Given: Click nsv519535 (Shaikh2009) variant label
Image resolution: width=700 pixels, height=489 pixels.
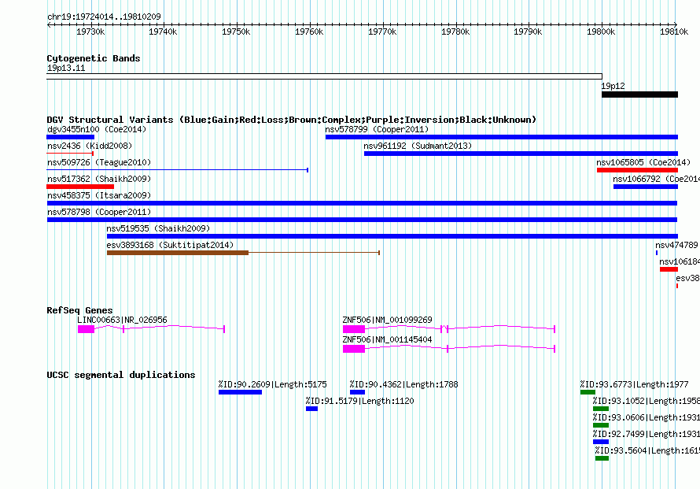Looking at the screenshot, I should pos(158,228).
